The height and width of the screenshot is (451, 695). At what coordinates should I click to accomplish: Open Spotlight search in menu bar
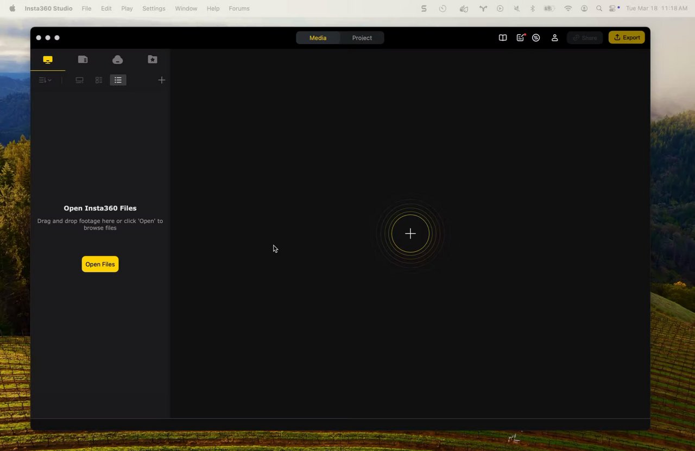[x=599, y=9]
